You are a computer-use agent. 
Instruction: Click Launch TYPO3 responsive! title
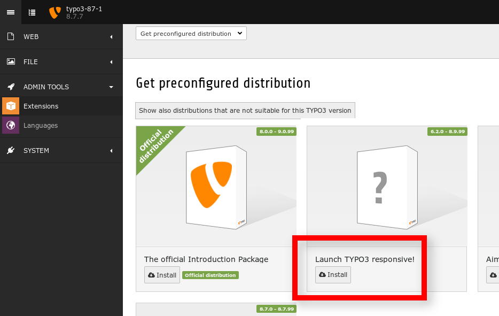pyautogui.click(x=365, y=259)
